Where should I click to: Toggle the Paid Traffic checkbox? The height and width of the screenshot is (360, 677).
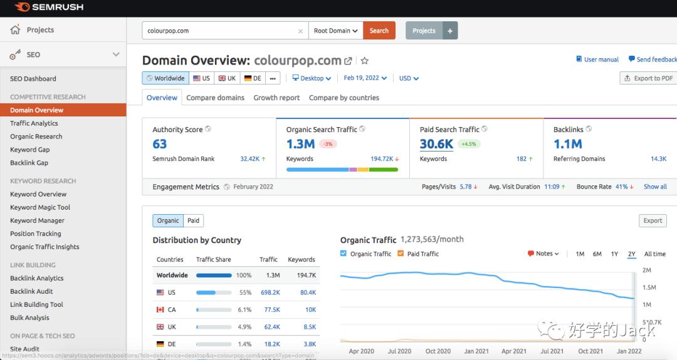[x=401, y=254]
